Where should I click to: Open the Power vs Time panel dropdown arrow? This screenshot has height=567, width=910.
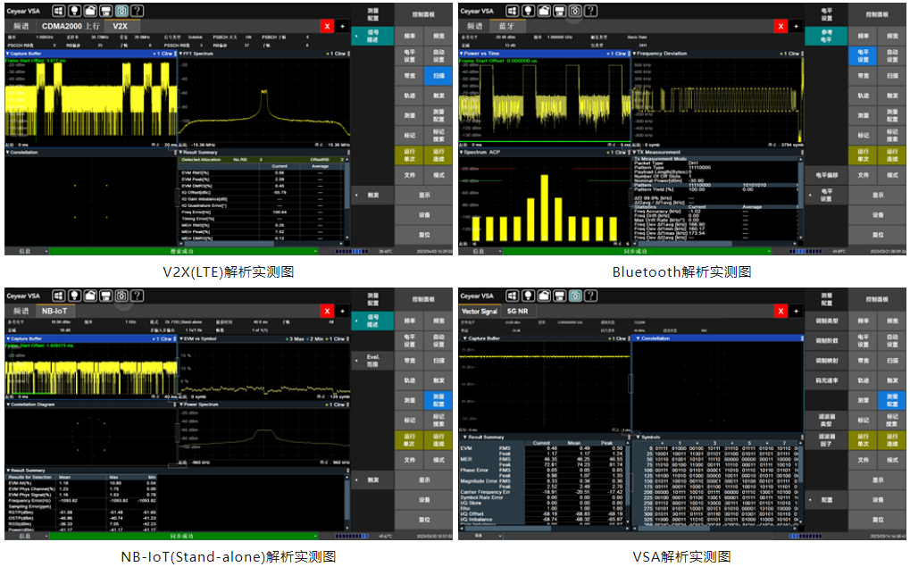462,54
